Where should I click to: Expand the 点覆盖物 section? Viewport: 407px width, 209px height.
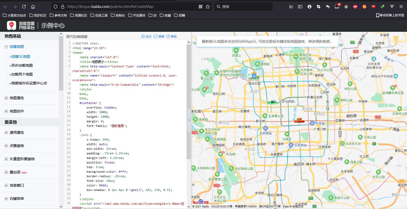pyautogui.click(x=6, y=146)
